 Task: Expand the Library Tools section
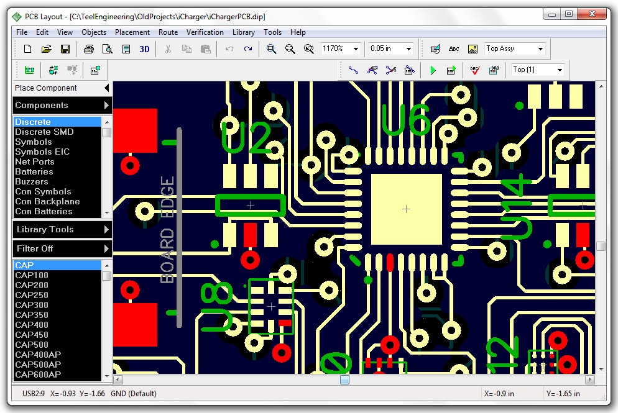click(x=62, y=229)
